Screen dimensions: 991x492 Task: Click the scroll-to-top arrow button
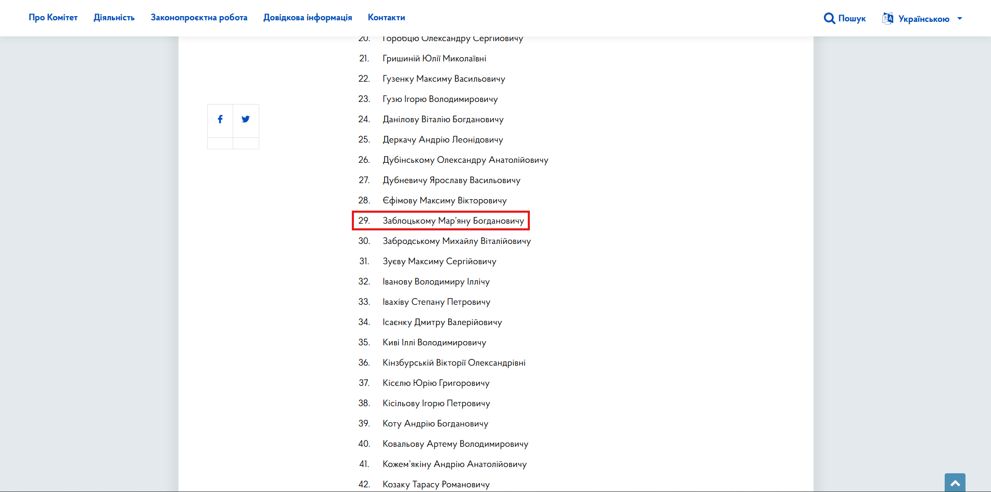coord(955,483)
